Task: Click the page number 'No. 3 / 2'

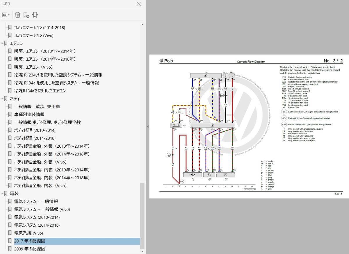Action: (333, 61)
